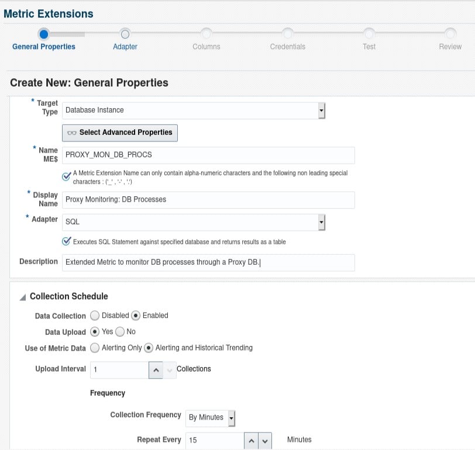Click the Test wizard step circle
Screen dimensions: 475x450
click(369, 34)
